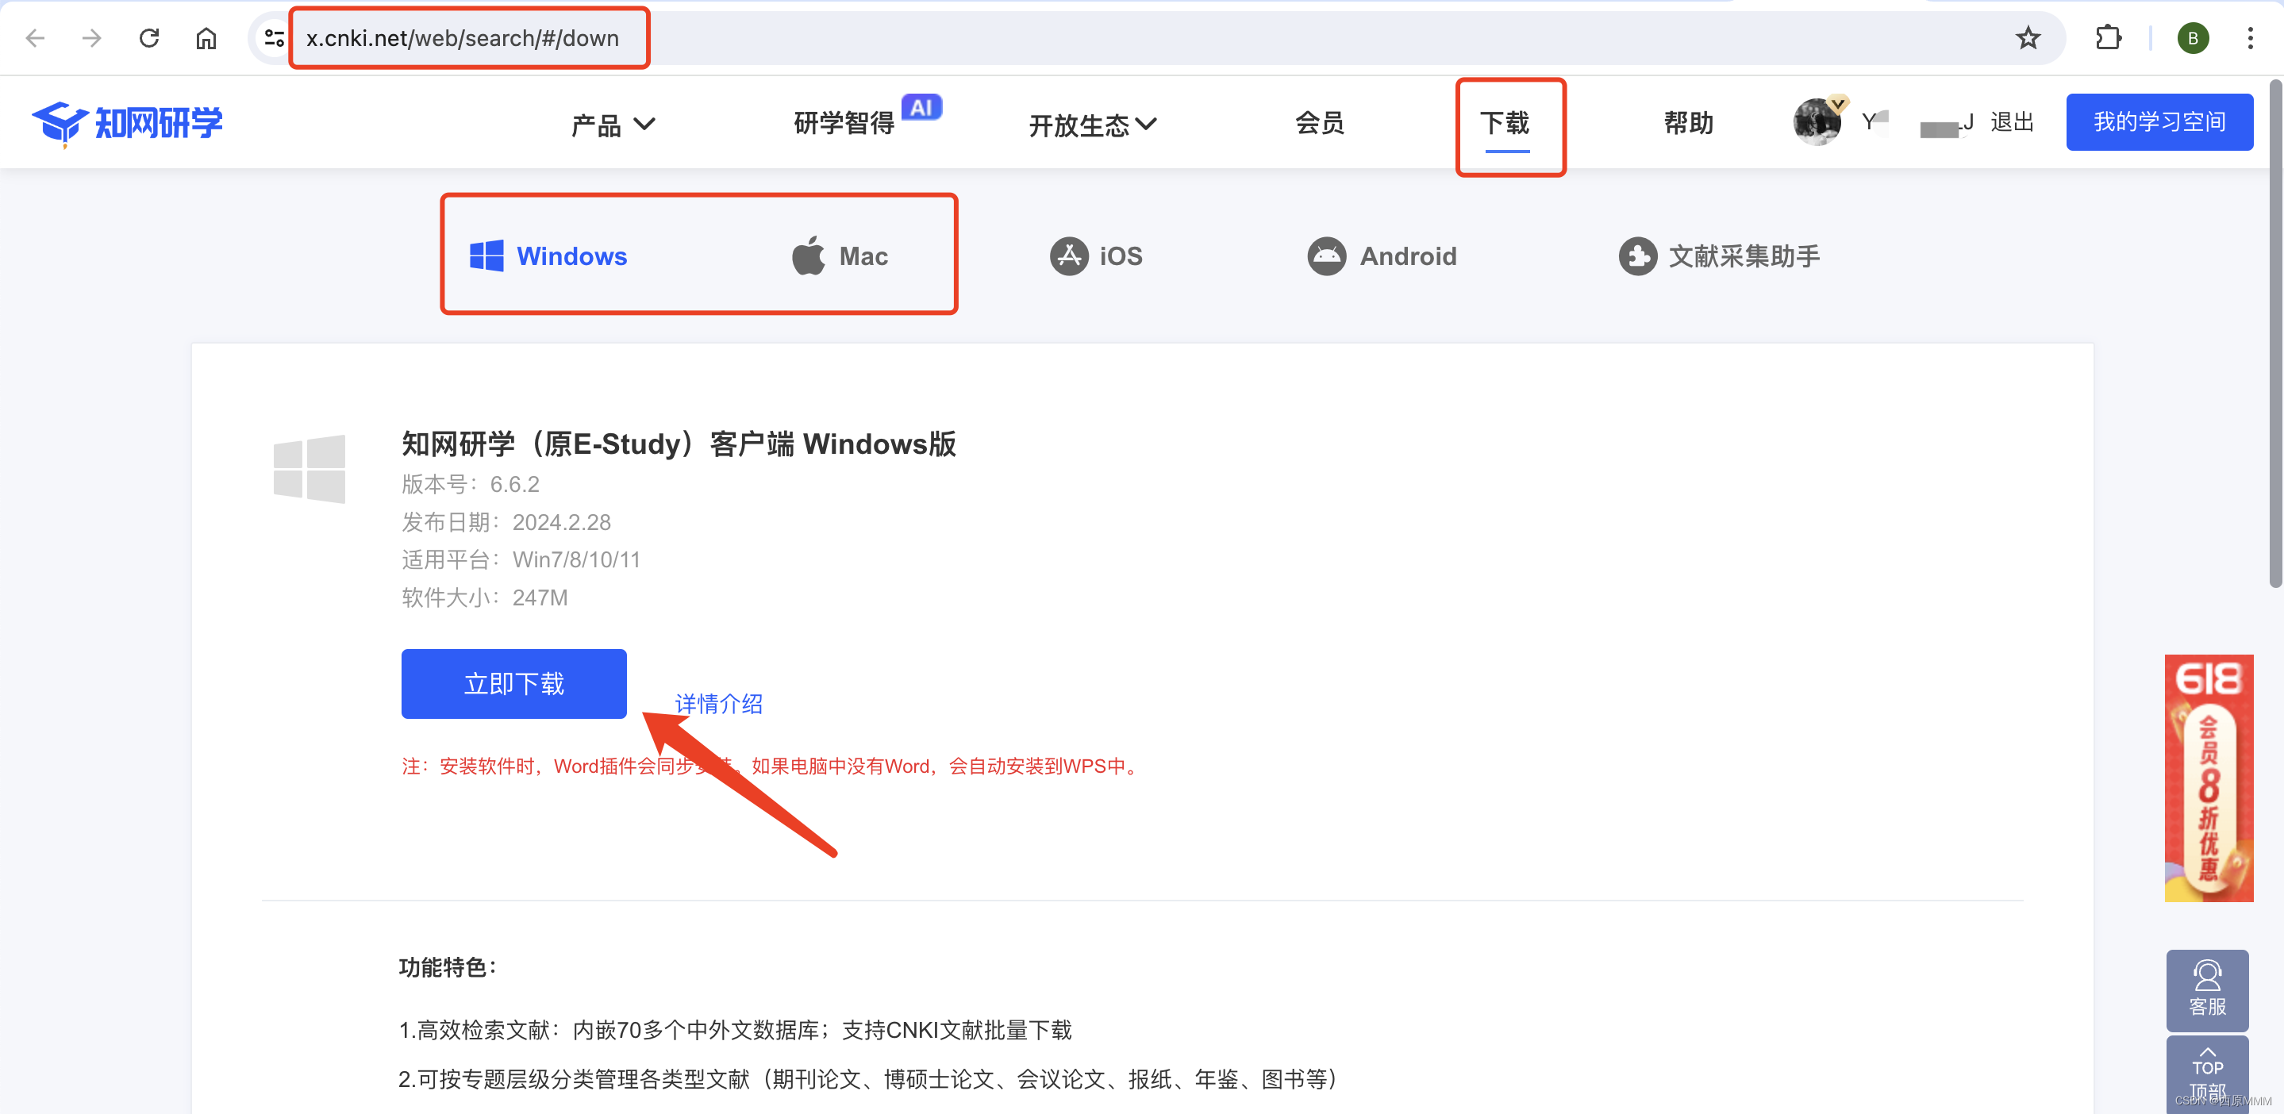Select the Mac download tab
The width and height of the screenshot is (2284, 1114).
pyautogui.click(x=839, y=256)
